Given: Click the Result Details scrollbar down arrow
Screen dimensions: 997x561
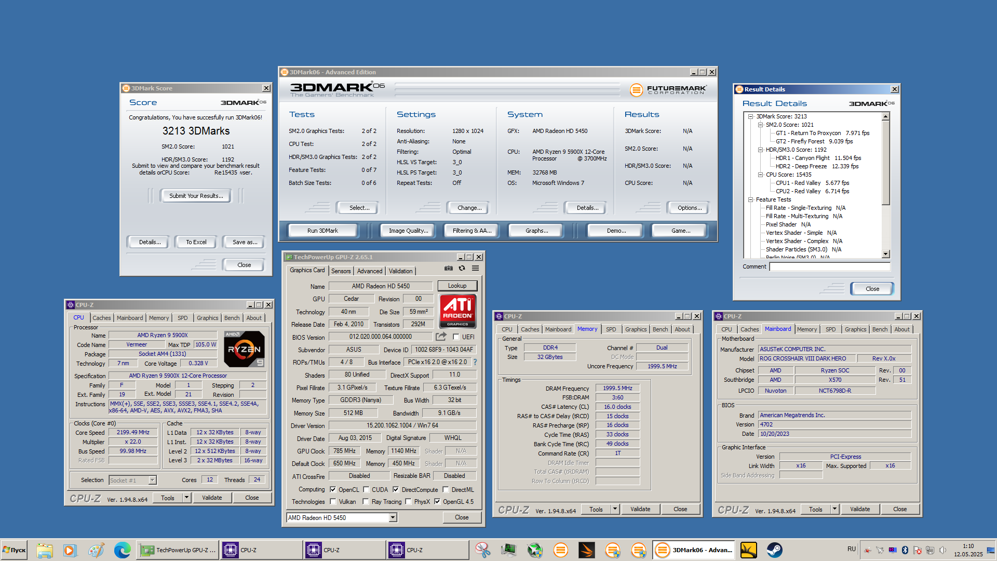Looking at the screenshot, I should pos(886,254).
